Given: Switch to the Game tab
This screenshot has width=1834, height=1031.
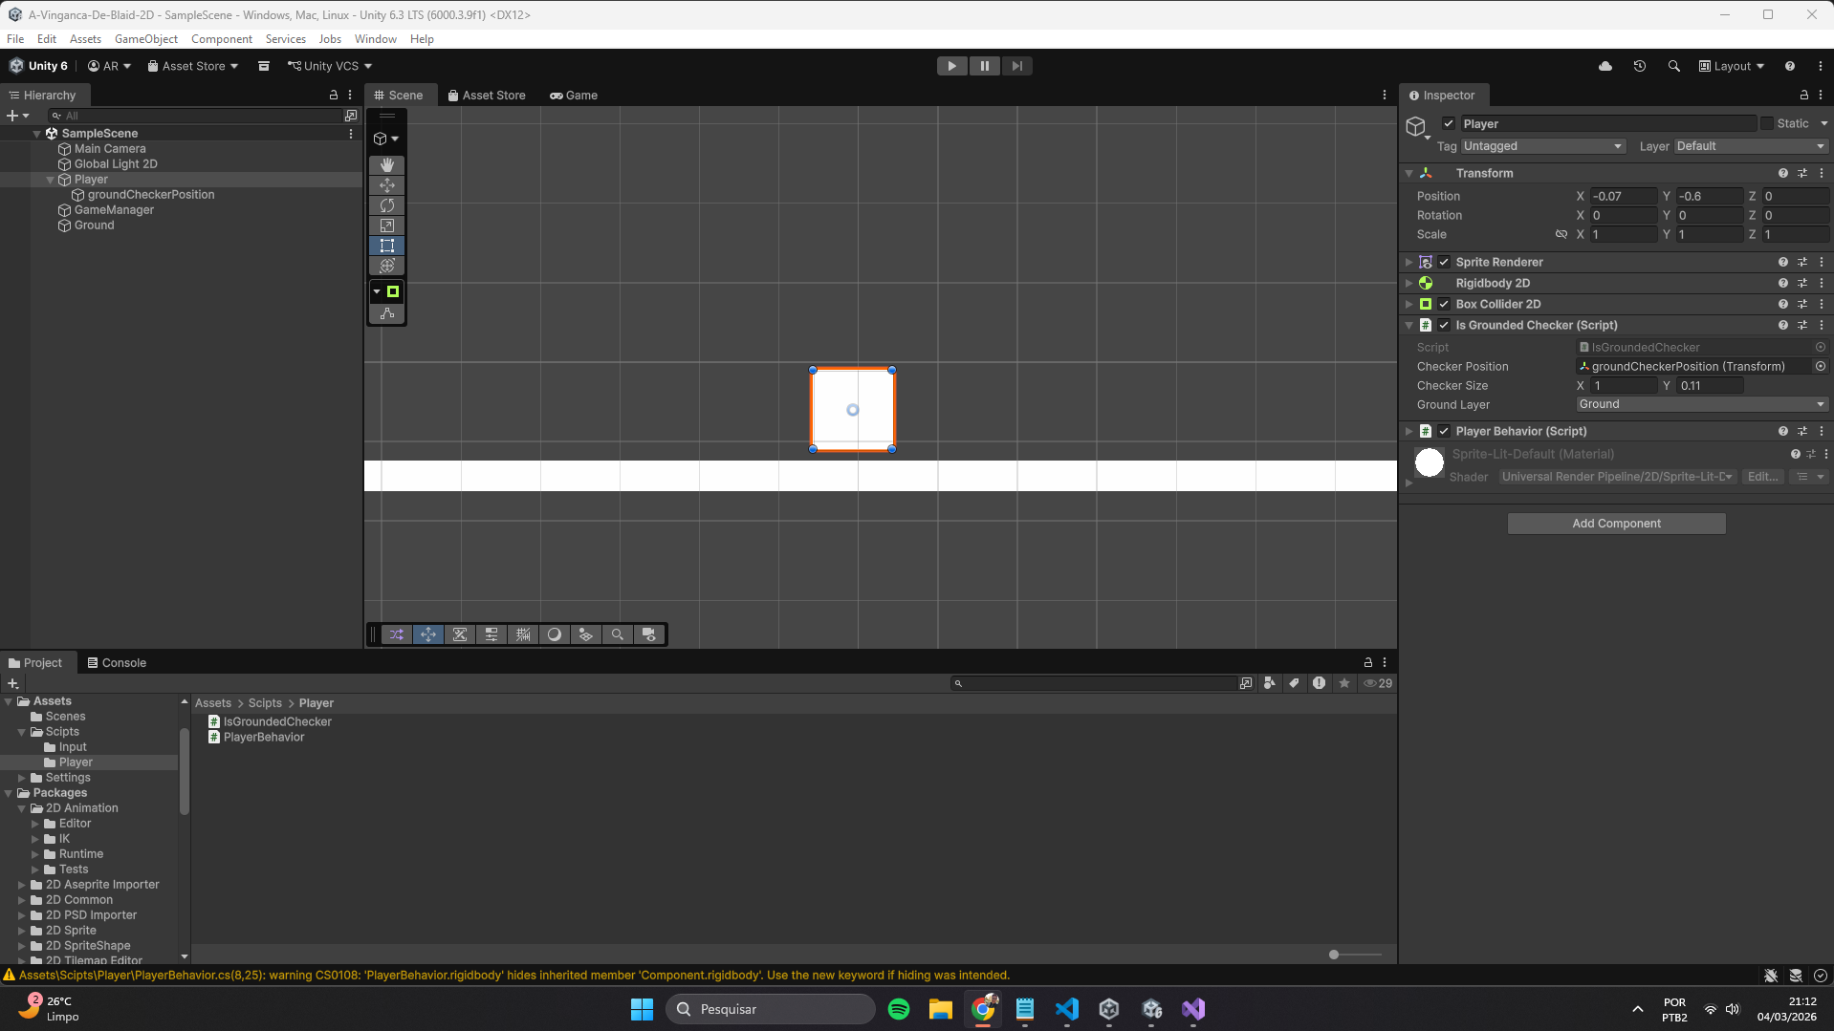Looking at the screenshot, I should (x=573, y=95).
